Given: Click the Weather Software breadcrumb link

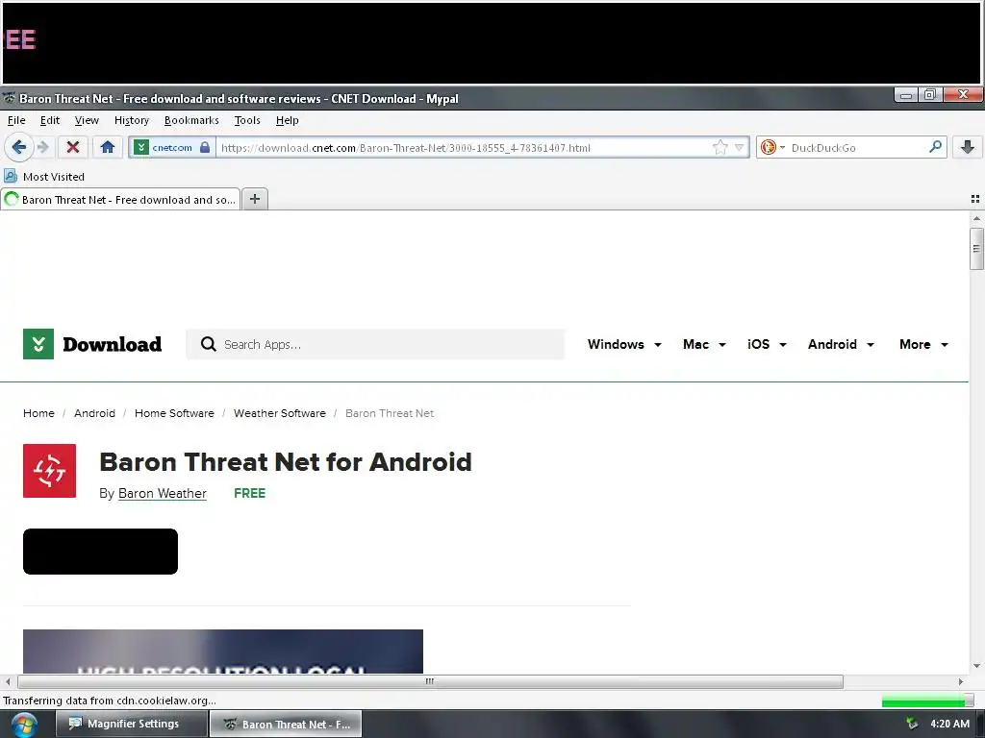Looking at the screenshot, I should click(280, 413).
